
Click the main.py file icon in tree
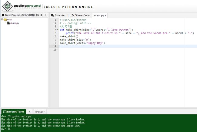[8, 23]
